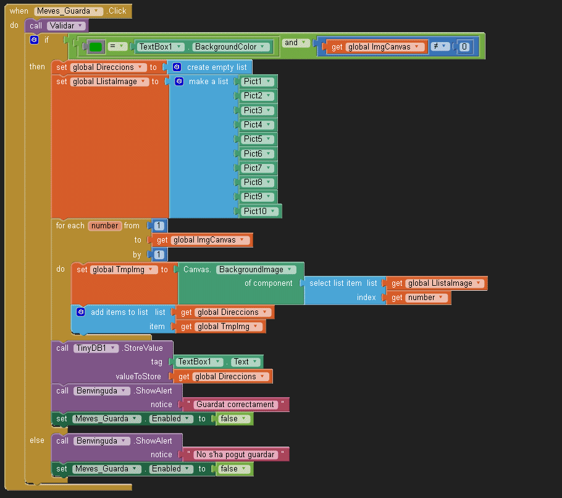Click the number 0 block in the condition

point(464,47)
